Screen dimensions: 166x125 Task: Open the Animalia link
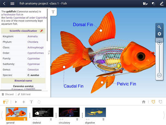32,36
